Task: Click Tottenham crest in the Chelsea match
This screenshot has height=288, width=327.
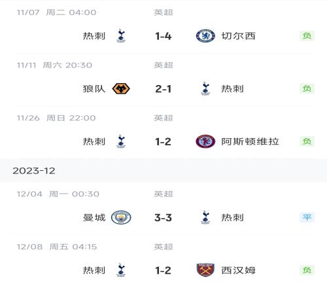Action: (x=121, y=36)
